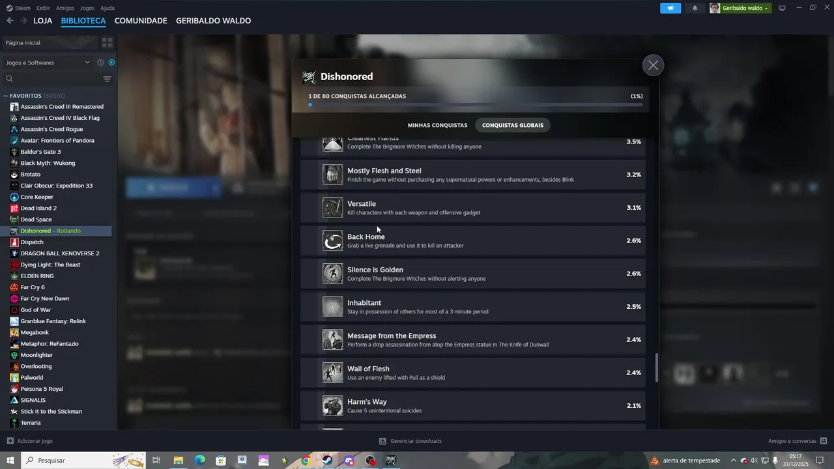Screen dimensions: 834x469
Task: Open the COMUNIDADE section
Action: [x=141, y=21]
